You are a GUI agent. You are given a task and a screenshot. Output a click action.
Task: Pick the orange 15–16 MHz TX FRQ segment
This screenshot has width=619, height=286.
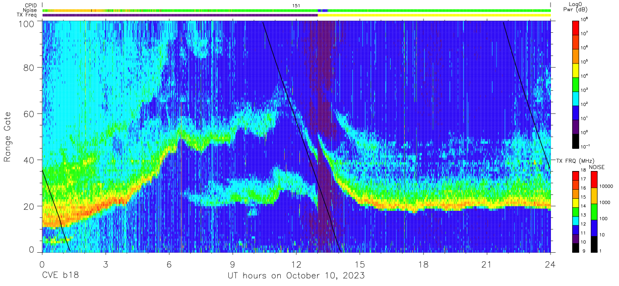click(x=575, y=194)
